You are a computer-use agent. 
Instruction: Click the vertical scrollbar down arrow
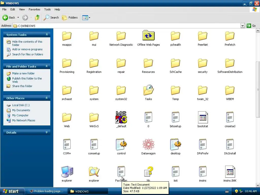(x=258, y=185)
